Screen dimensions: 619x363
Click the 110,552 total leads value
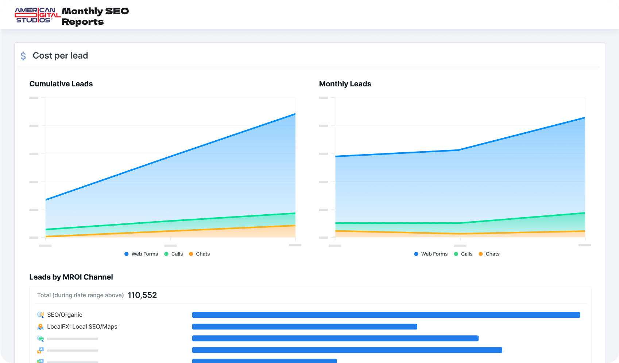click(142, 295)
